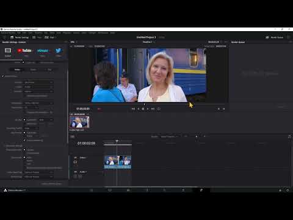The width and height of the screenshot is (293, 220).
Task: Open the Color Space Tag dropdown
Action: click(38, 172)
